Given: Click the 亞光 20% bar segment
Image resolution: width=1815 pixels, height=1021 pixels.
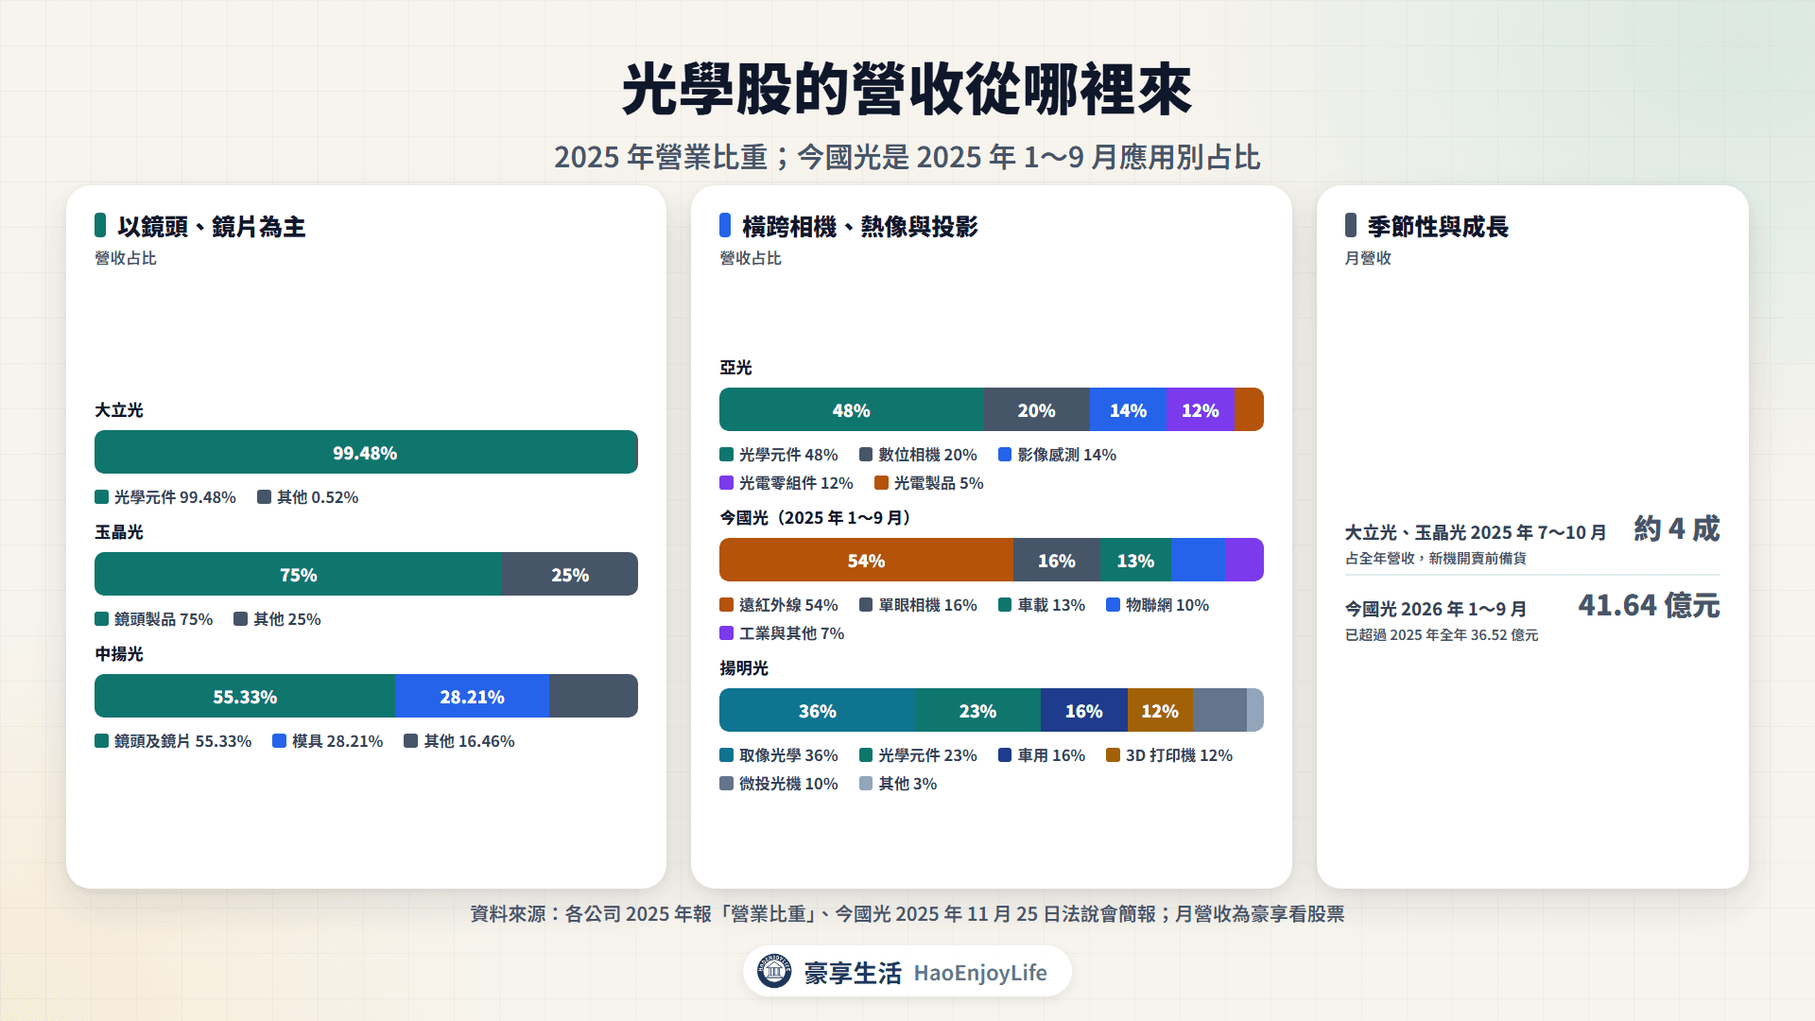Looking at the screenshot, I should click(x=1036, y=409).
